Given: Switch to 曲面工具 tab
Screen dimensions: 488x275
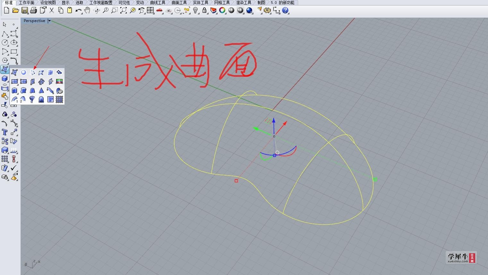Looking at the screenshot, I should (179, 3).
